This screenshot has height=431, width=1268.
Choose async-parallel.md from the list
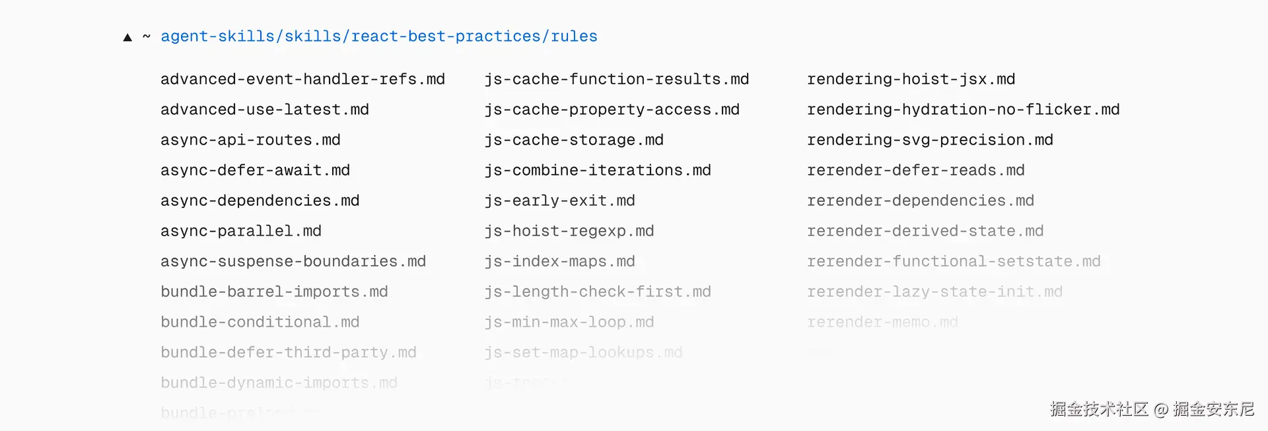(x=240, y=231)
